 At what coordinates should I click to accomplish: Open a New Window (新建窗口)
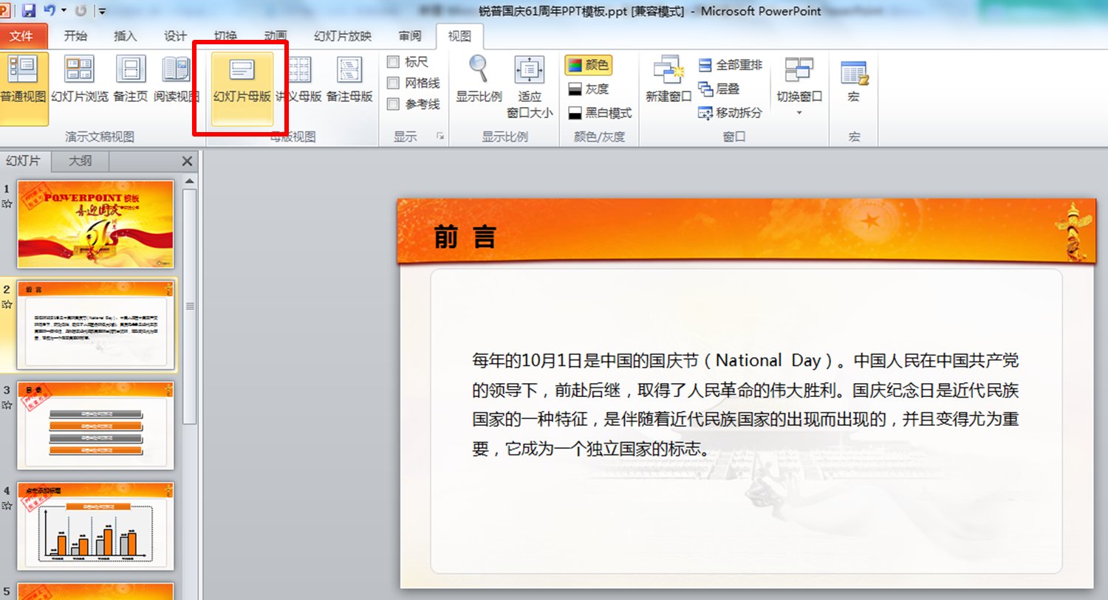pos(668,80)
